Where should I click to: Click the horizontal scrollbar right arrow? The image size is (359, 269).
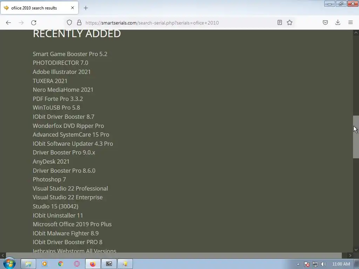pyautogui.click(x=350, y=255)
